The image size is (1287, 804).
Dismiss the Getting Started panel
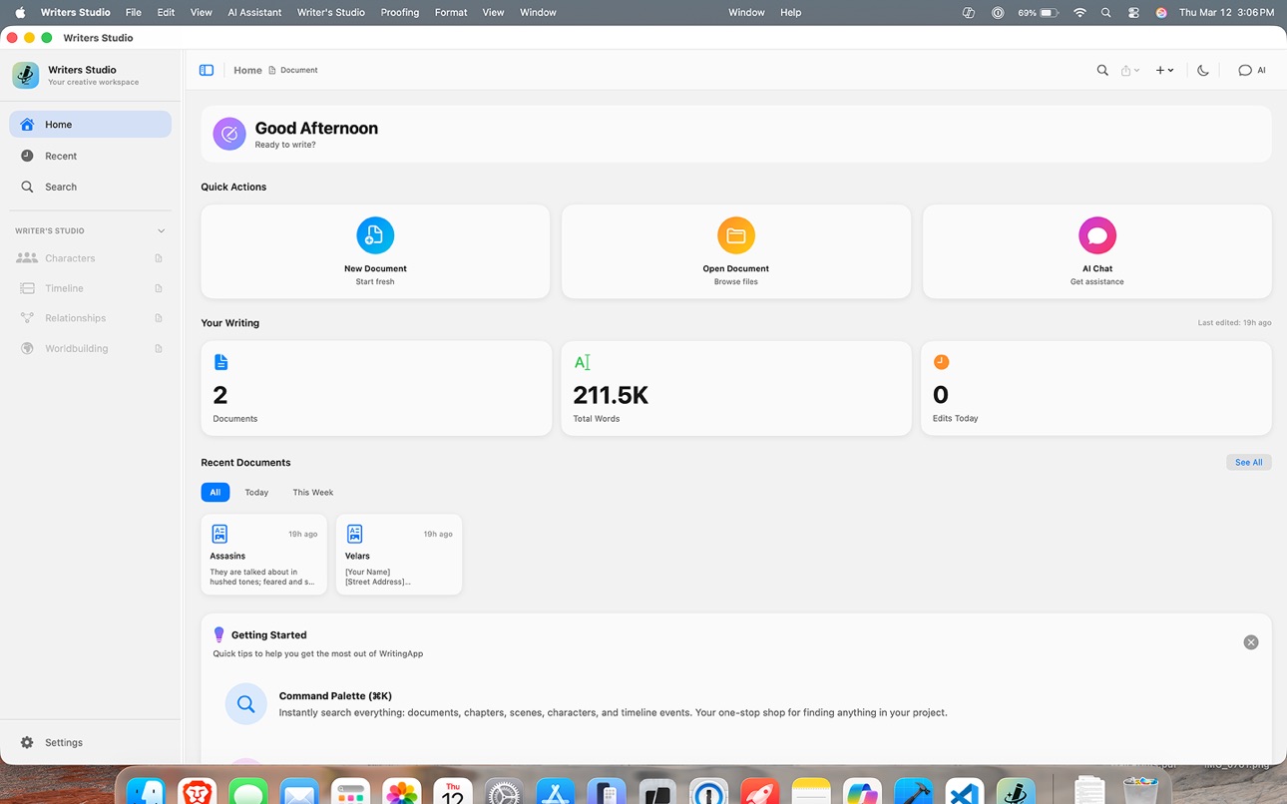pyautogui.click(x=1251, y=642)
